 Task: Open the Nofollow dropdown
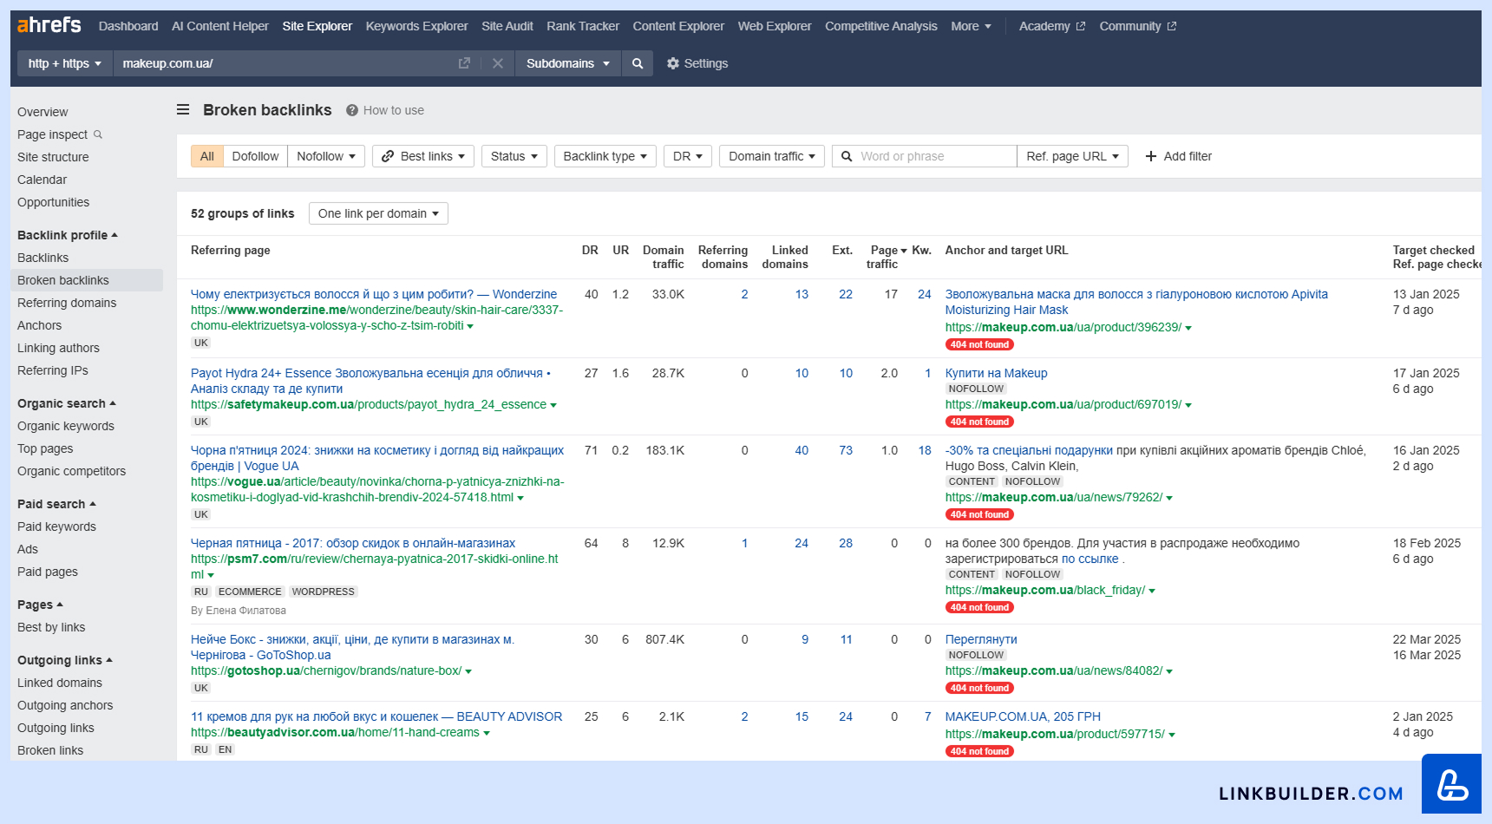tap(326, 156)
